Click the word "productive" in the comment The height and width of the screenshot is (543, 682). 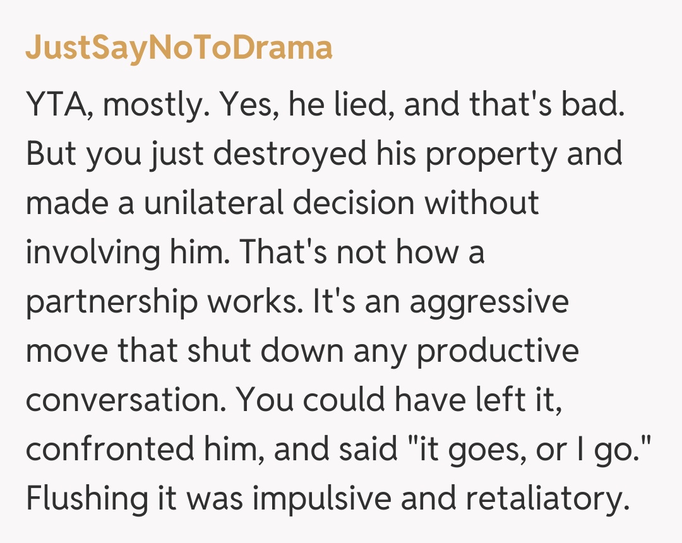coord(498,352)
